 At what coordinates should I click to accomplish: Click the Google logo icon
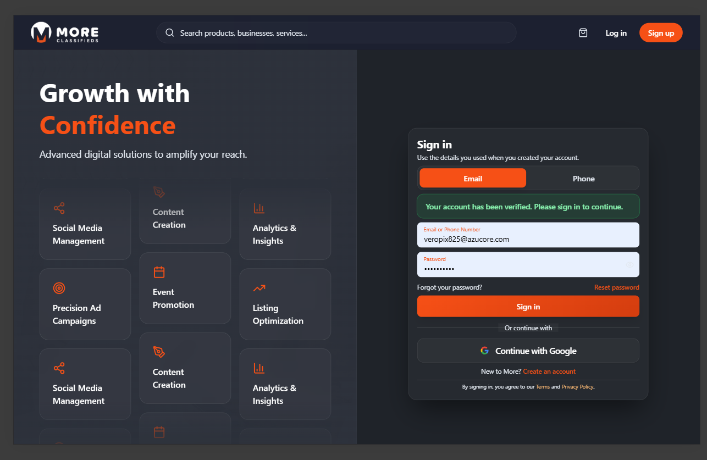(x=484, y=351)
